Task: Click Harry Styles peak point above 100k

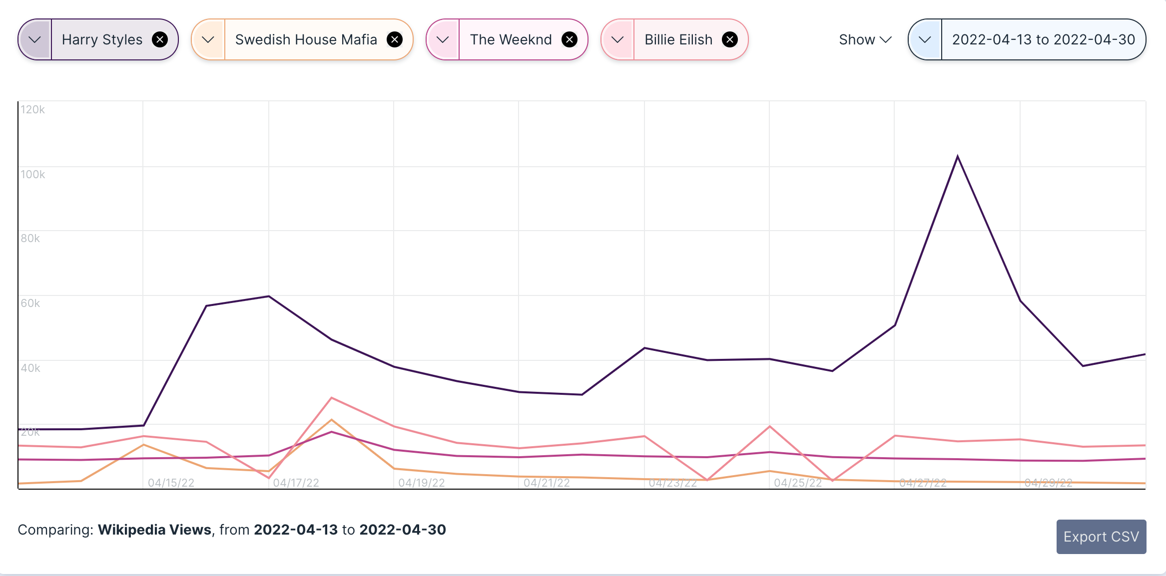Action: point(957,156)
